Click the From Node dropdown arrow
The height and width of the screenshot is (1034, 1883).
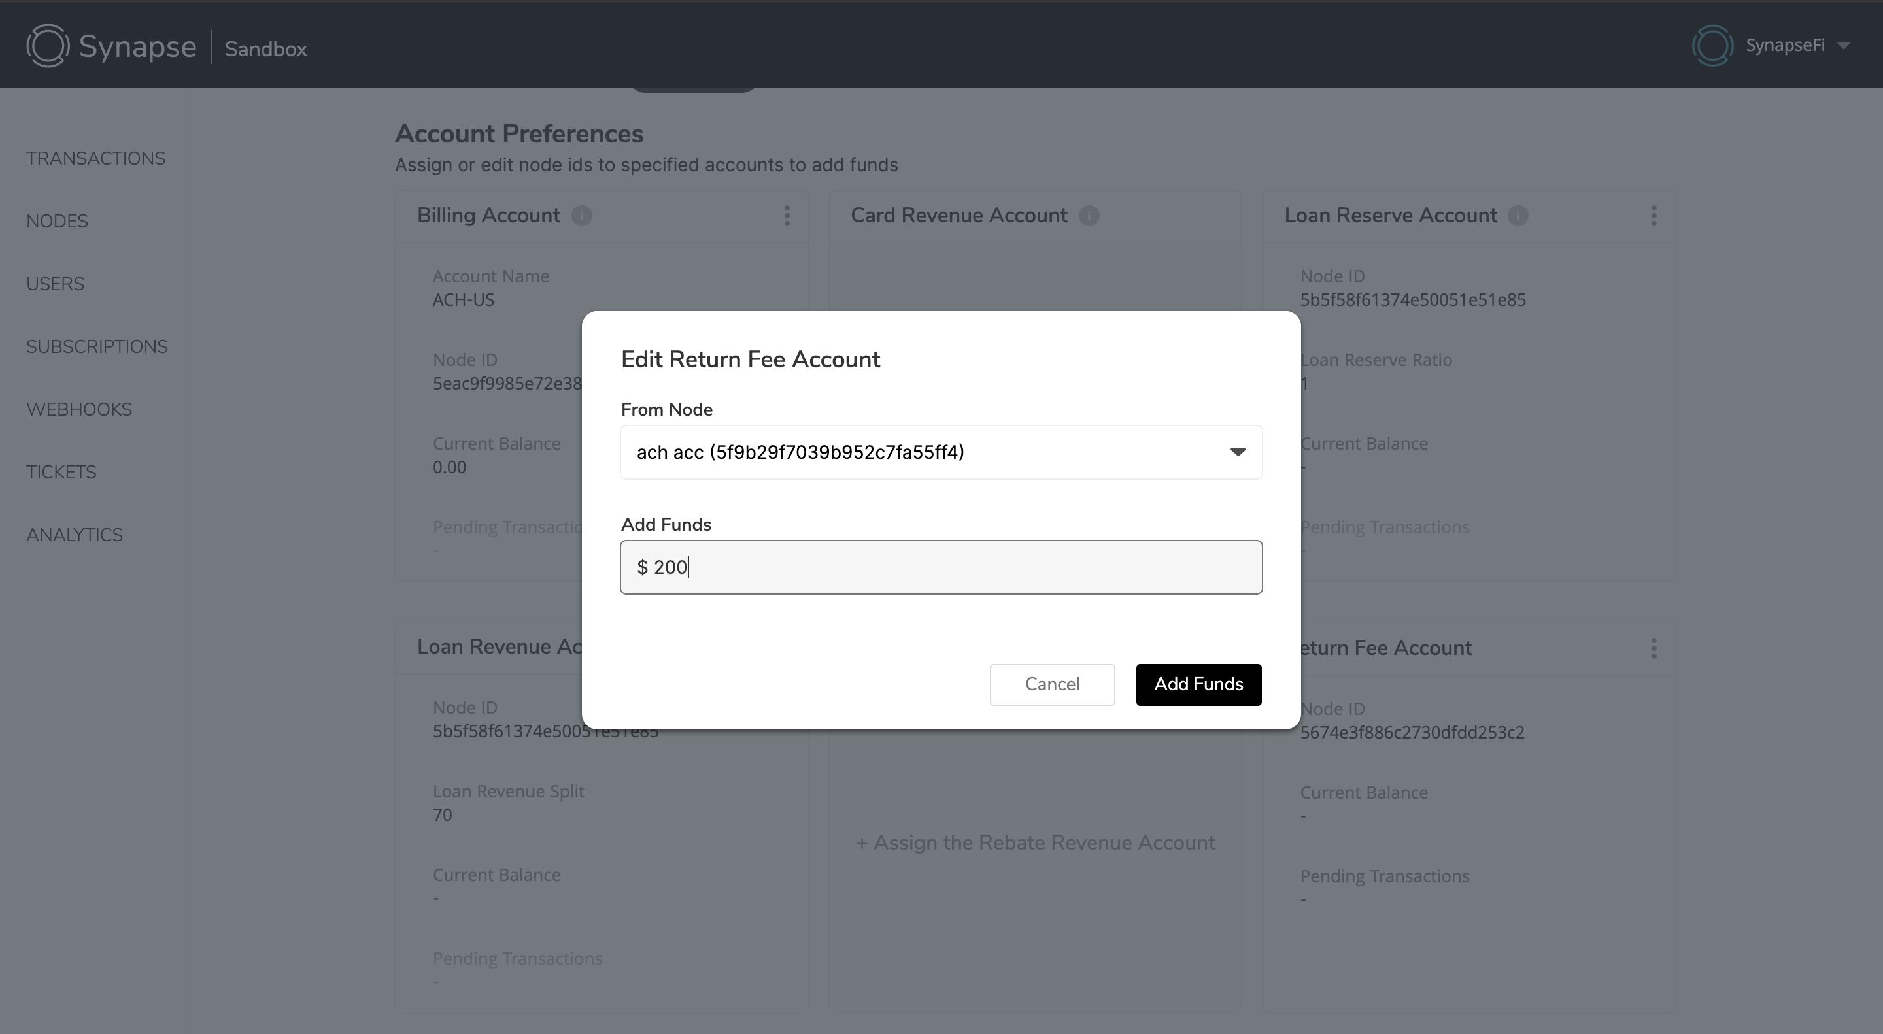click(x=1238, y=452)
